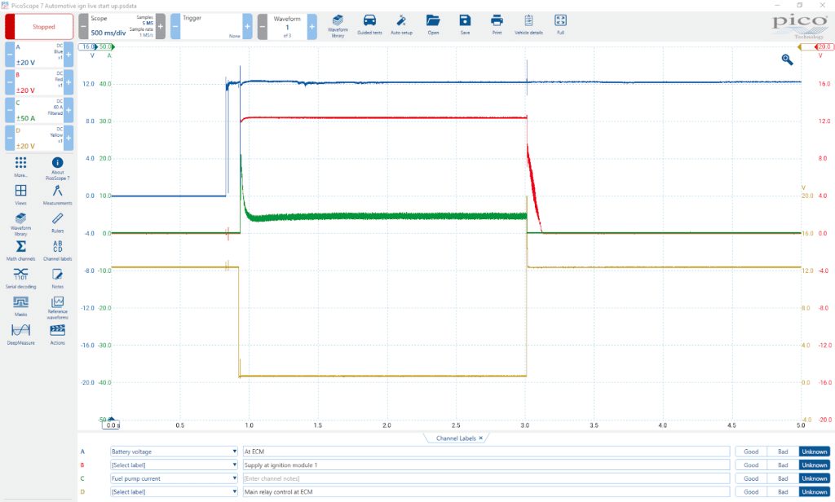The height and width of the screenshot is (502, 835).
Task: Decrease channel C range minus button
Action: (x=10, y=110)
